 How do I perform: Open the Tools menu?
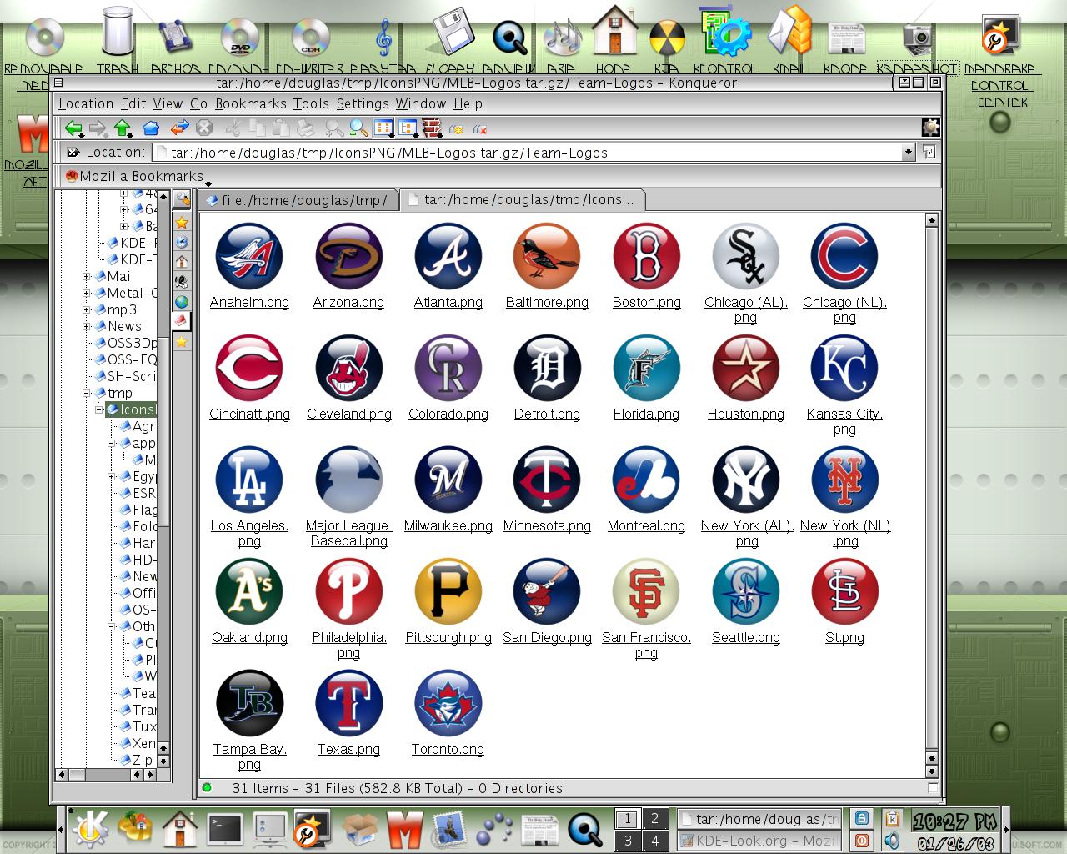click(311, 103)
